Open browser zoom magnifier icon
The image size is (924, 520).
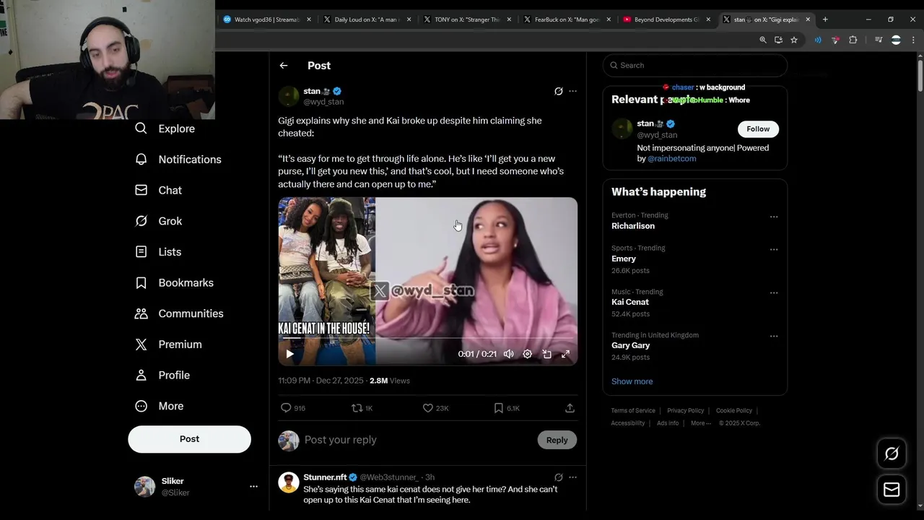(763, 40)
